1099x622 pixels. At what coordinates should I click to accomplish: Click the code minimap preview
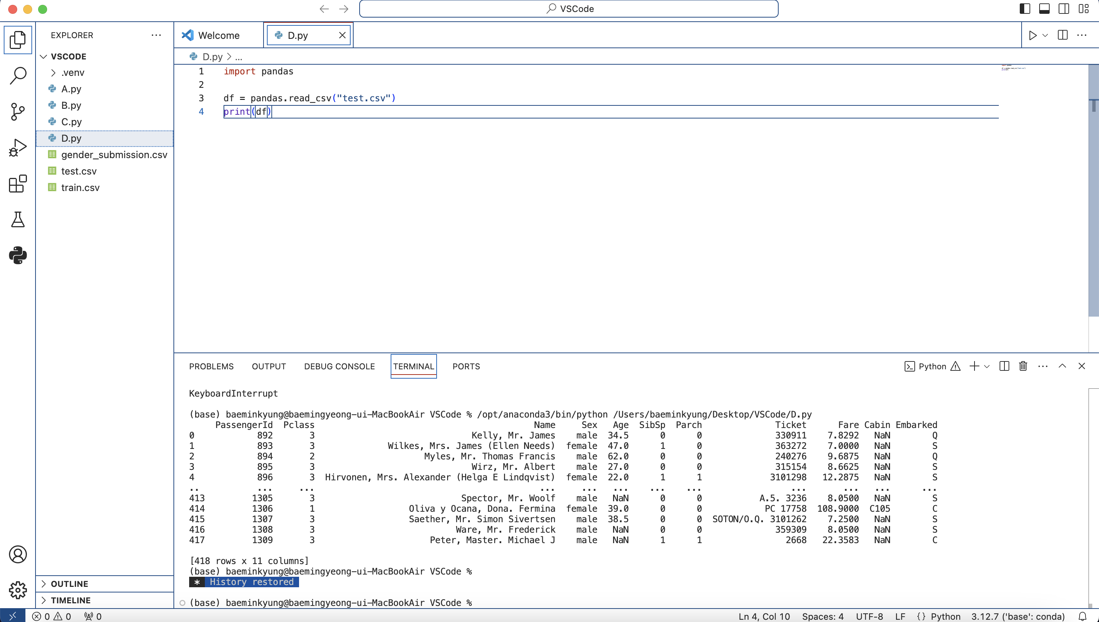[1013, 68]
